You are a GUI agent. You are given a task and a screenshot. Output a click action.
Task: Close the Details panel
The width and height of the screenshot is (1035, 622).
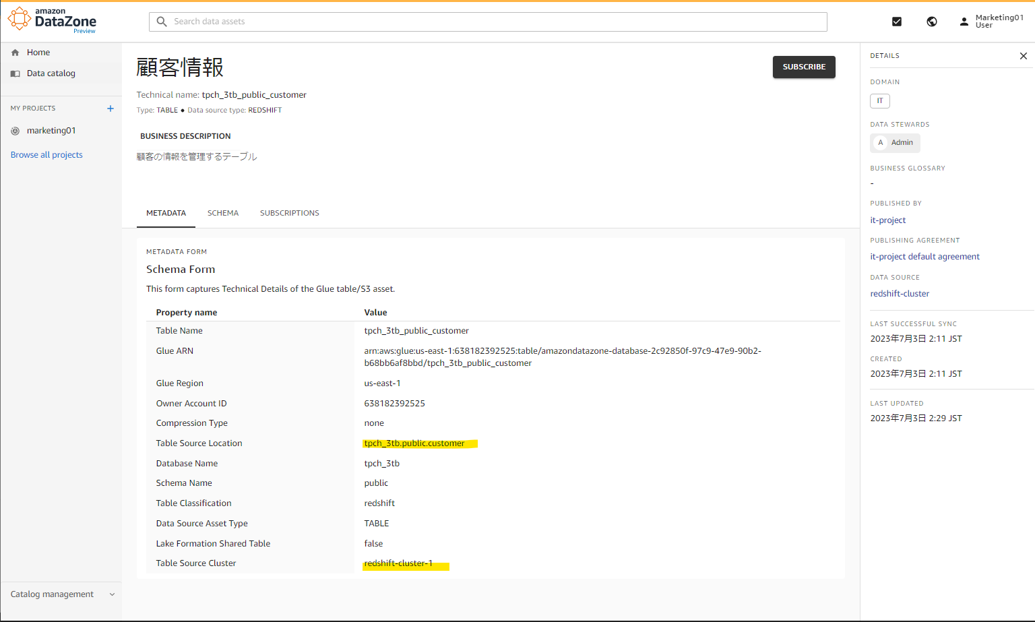(1023, 56)
